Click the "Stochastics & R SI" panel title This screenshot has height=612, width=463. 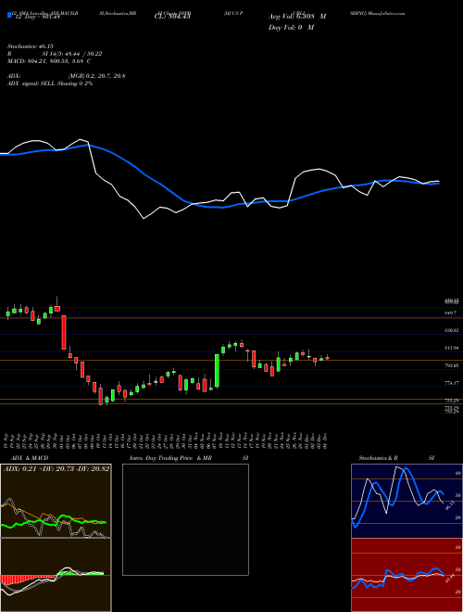[396, 458]
